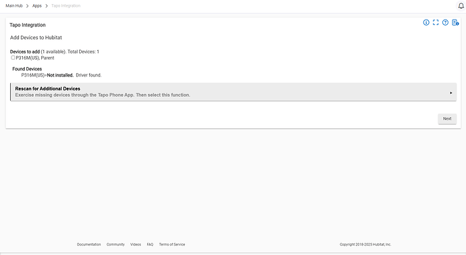Open the help question mark icon
466x255 pixels.
click(445, 22)
